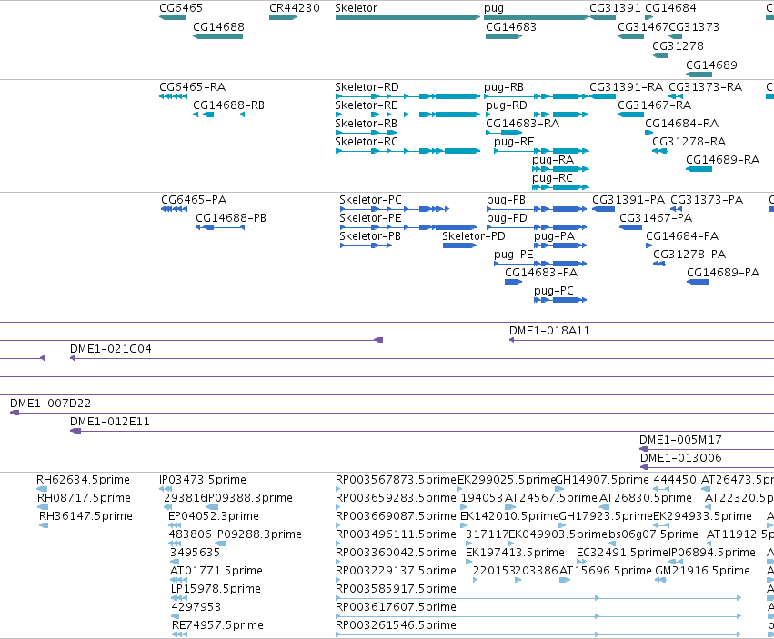Screen dimensions: 774x639
Task: Click the CG6465-RA transcript label
Action: point(192,87)
